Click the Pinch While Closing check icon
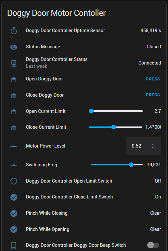Screen dimensions: 168x251 14,213
